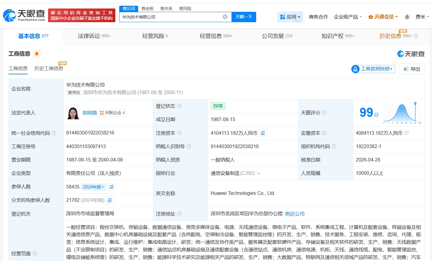Select the 历史工商信息 sub-tab
The image size is (432, 261).
[49, 69]
